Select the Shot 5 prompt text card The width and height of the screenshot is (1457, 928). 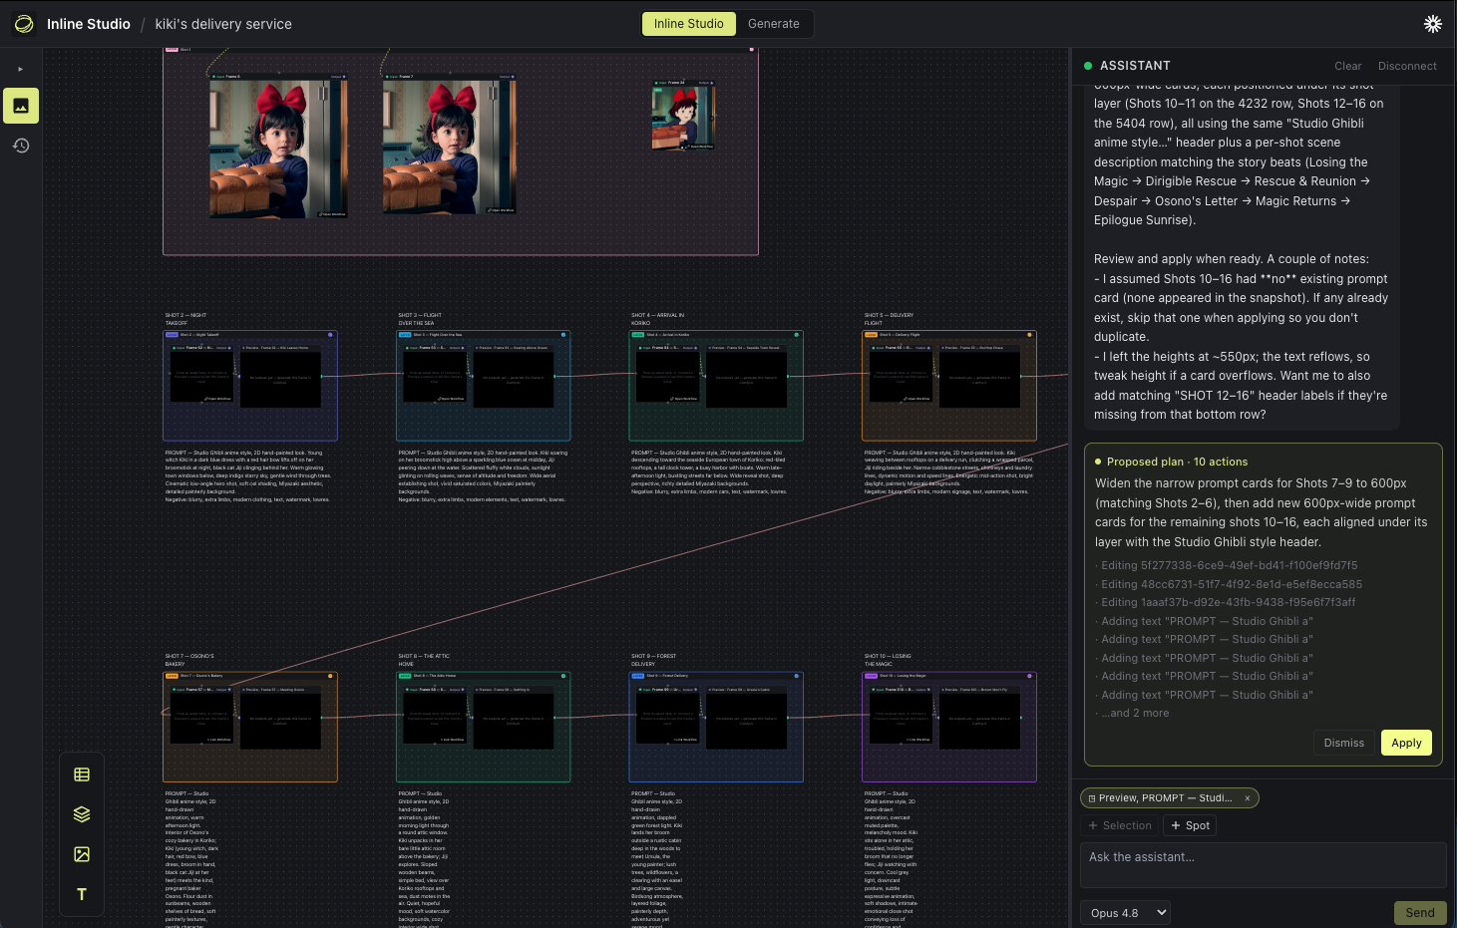(948, 471)
